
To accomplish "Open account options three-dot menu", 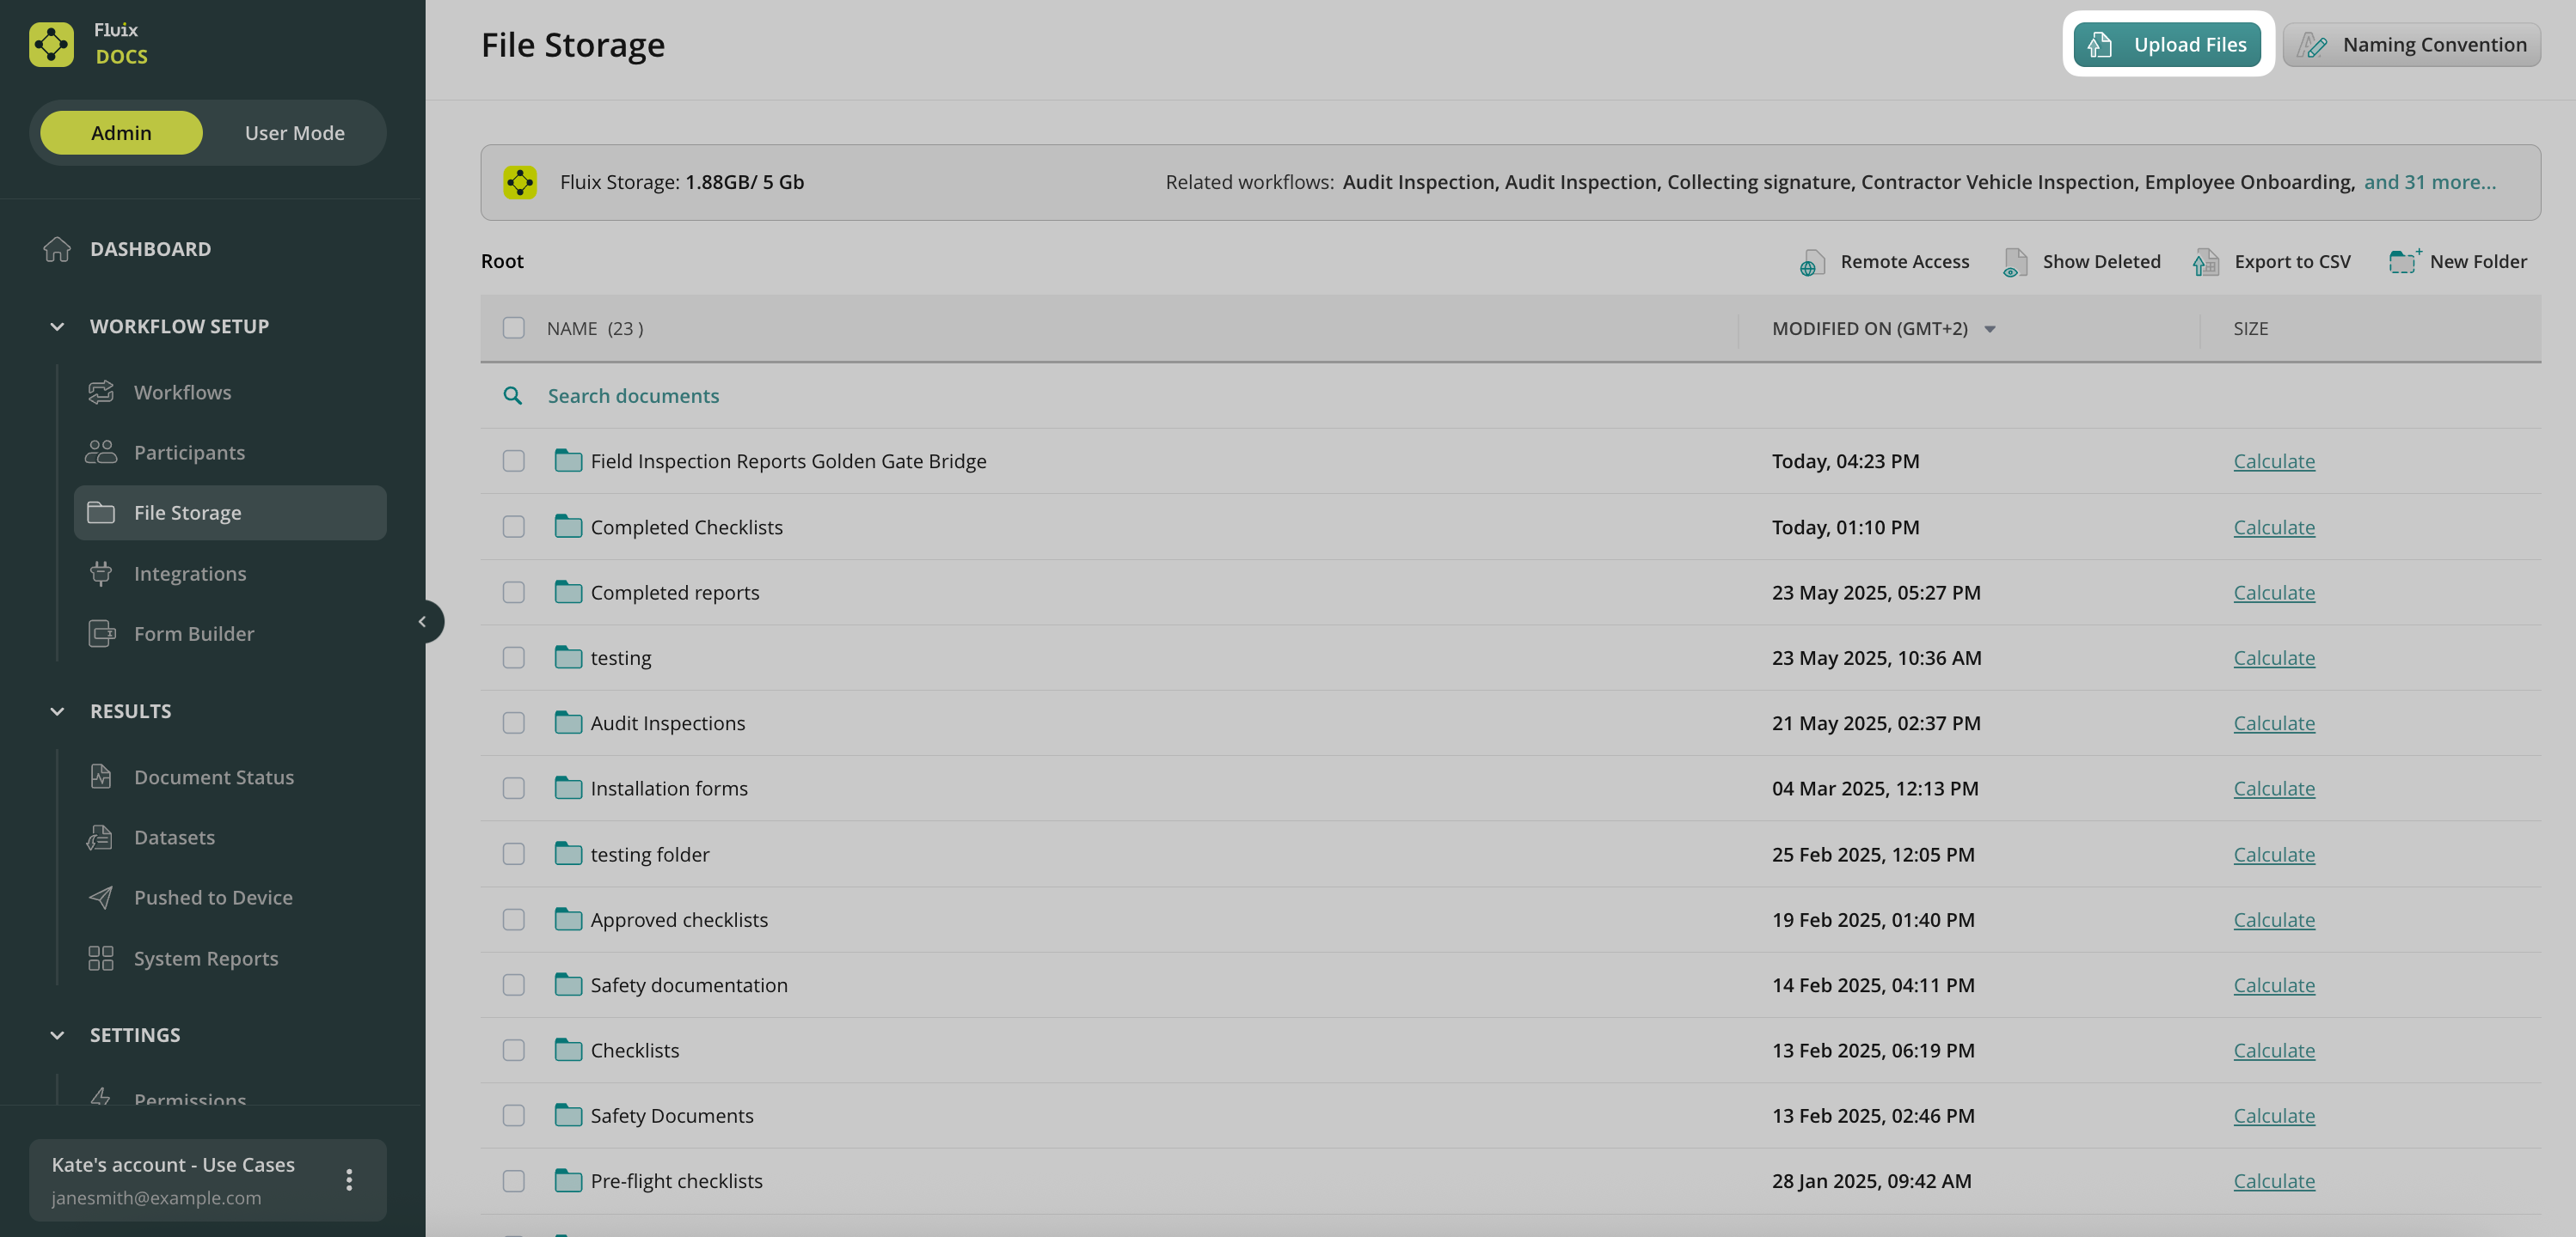I will [x=349, y=1180].
